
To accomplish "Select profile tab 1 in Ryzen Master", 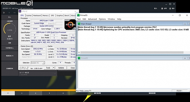I will click(x=22, y=93).
